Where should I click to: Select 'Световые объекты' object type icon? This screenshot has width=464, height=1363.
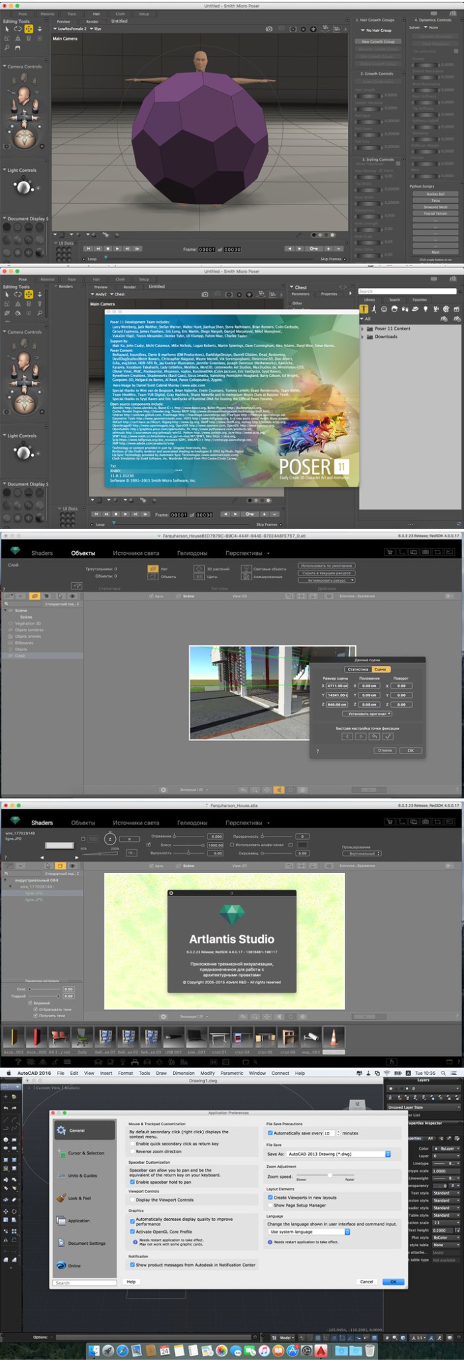[x=247, y=568]
